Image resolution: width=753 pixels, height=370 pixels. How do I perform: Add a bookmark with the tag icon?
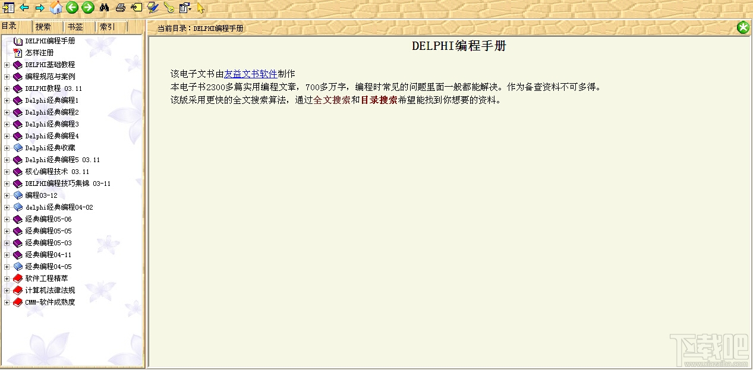137,8
